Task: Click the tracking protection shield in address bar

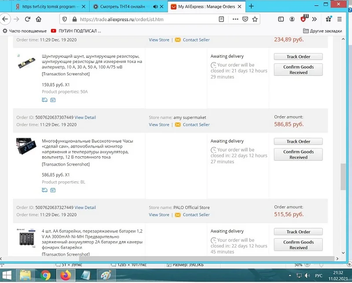Action: pyautogui.click(x=65, y=19)
